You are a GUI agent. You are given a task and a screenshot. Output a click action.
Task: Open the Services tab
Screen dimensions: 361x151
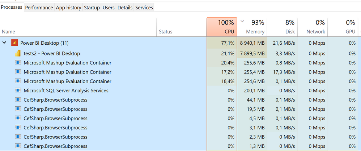point(144,8)
